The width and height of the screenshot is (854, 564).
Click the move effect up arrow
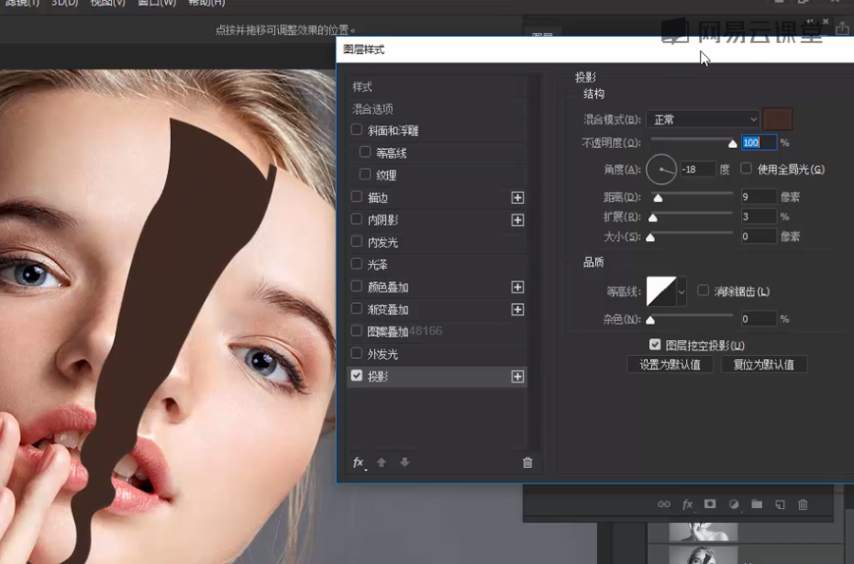(381, 462)
